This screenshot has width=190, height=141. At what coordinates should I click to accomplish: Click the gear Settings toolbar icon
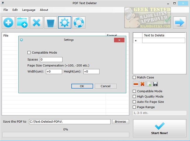click(65, 22)
